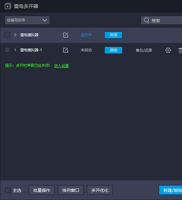Click the 多开优化 button
Viewport: 182px width, 200px height.
(x=100, y=190)
